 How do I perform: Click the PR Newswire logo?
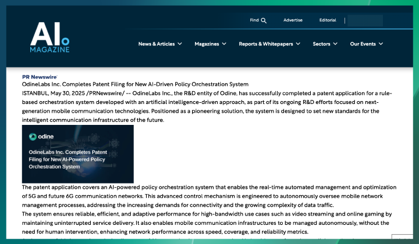click(40, 77)
